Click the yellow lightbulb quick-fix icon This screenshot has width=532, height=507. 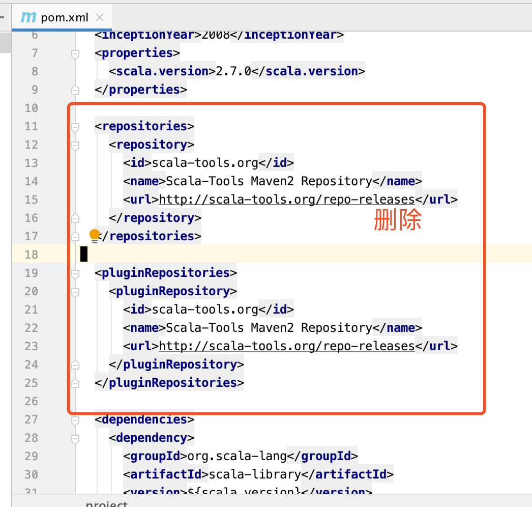pyautogui.click(x=95, y=235)
